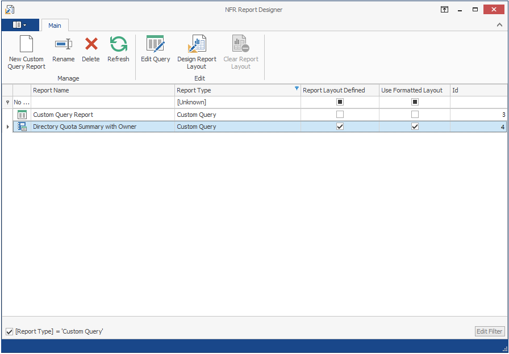Collapse the ribbon with the chevron
The image size is (509, 354).
499,25
